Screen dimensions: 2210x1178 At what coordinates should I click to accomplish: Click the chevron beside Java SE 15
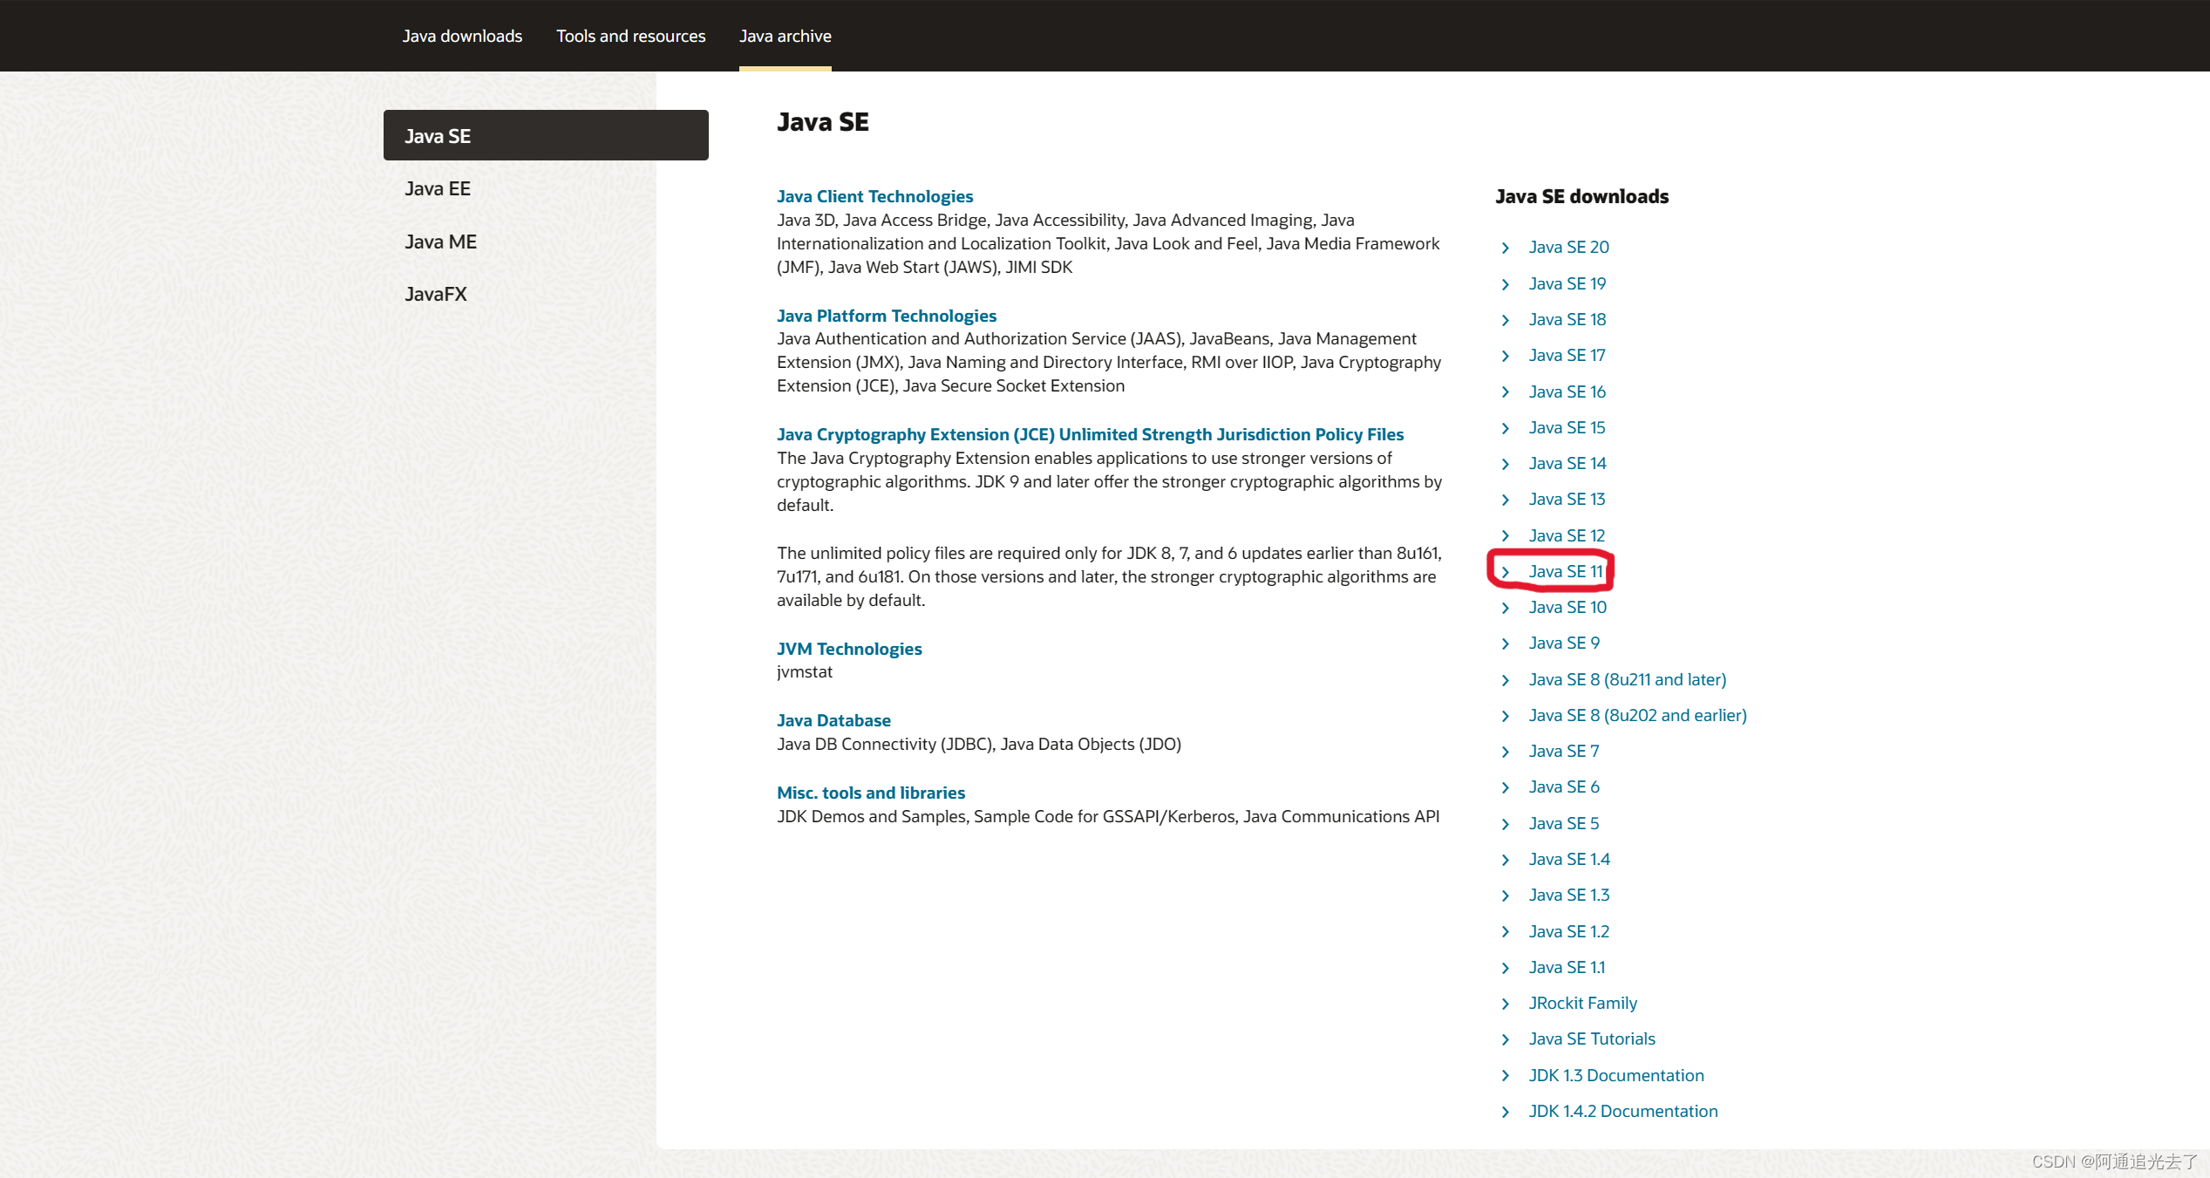(x=1506, y=428)
